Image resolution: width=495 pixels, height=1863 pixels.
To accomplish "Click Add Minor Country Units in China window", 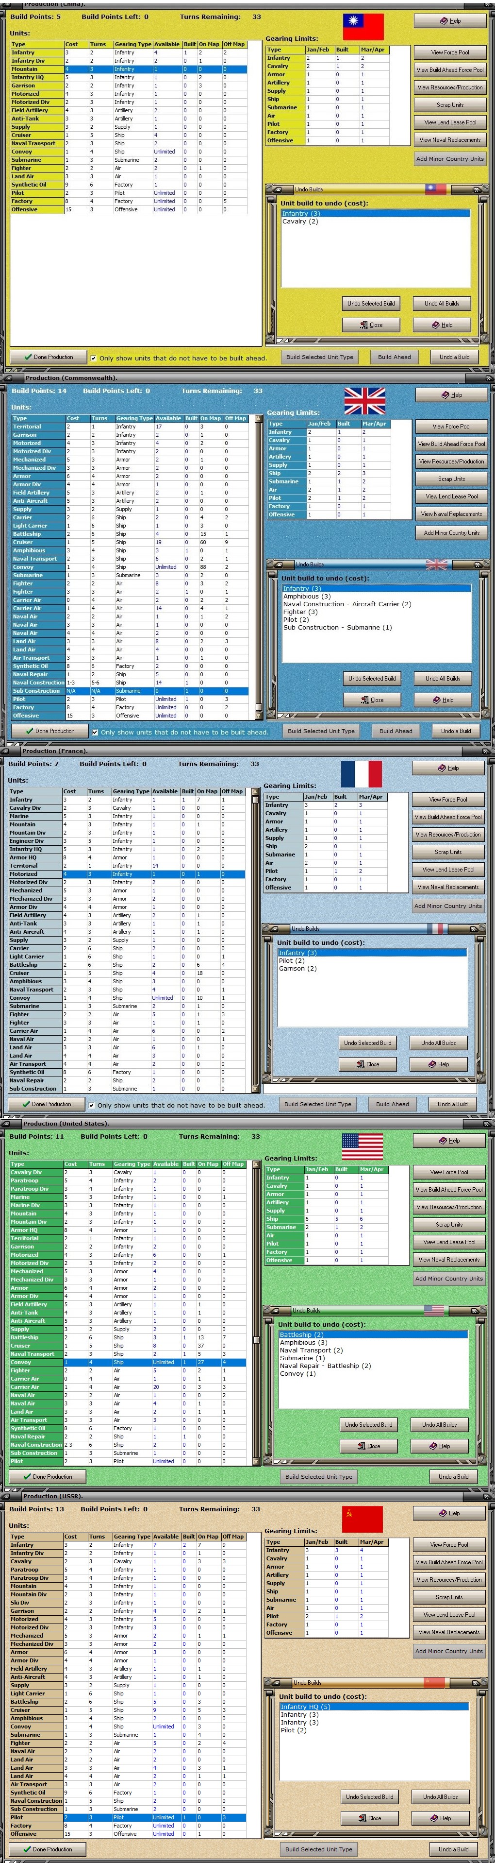I will [449, 159].
